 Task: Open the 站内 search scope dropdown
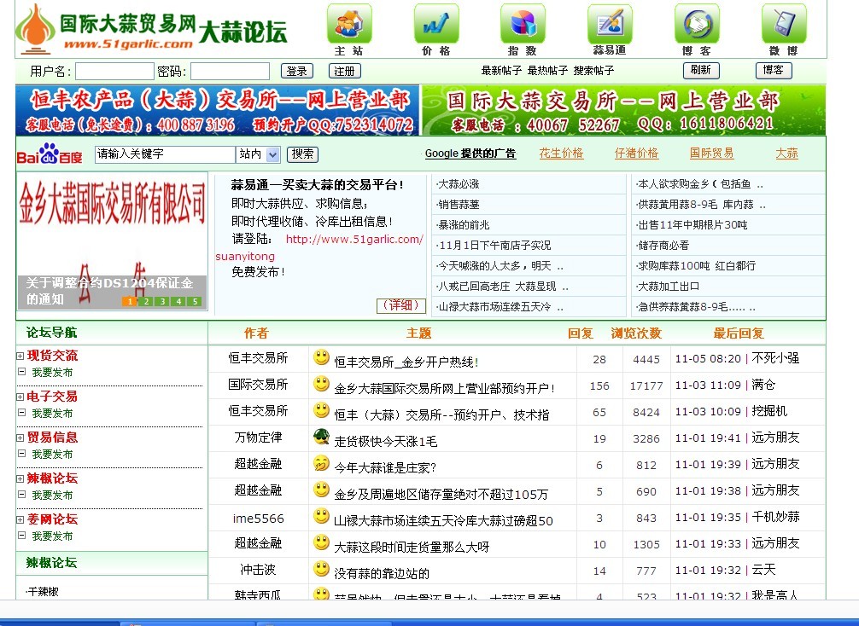pos(273,154)
